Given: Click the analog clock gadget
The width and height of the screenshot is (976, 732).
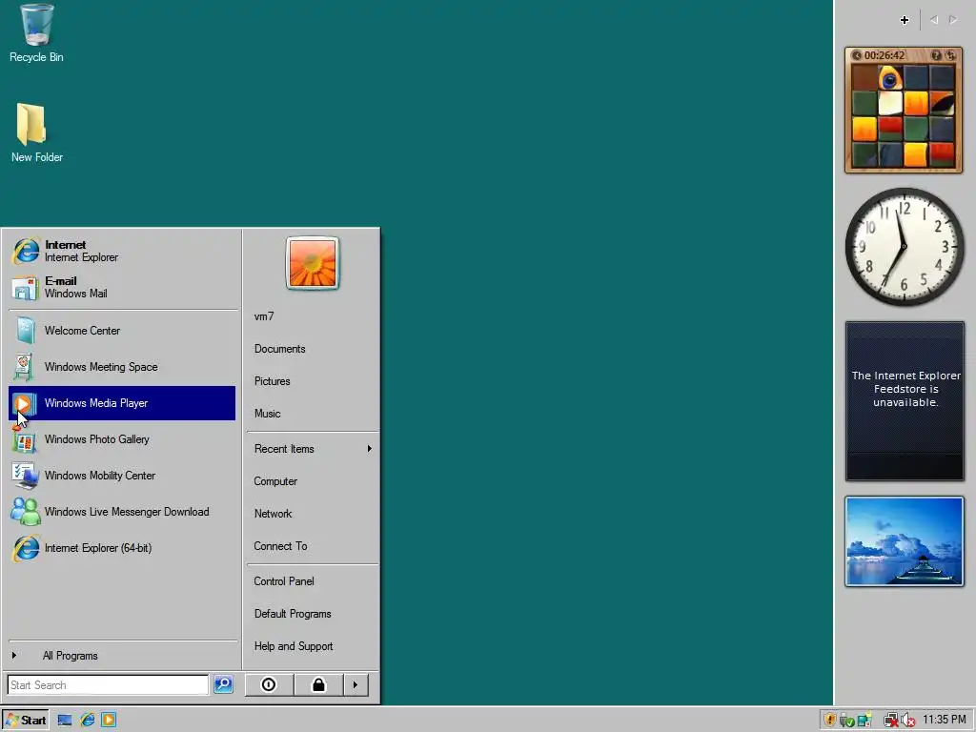Looking at the screenshot, I should pyautogui.click(x=904, y=247).
